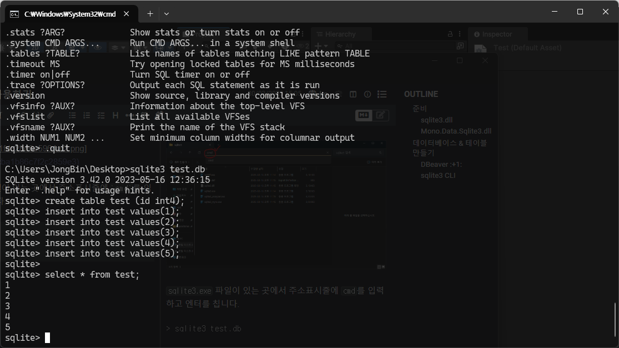
Task: Toggle the Hierarchy panel lock icon
Action: click(x=450, y=34)
